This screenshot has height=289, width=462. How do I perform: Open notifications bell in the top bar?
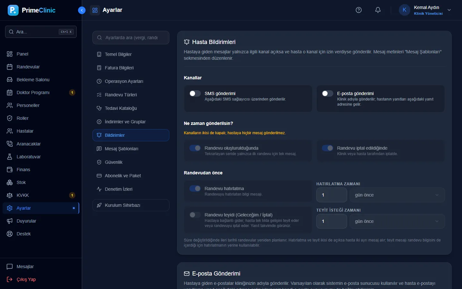click(x=378, y=10)
